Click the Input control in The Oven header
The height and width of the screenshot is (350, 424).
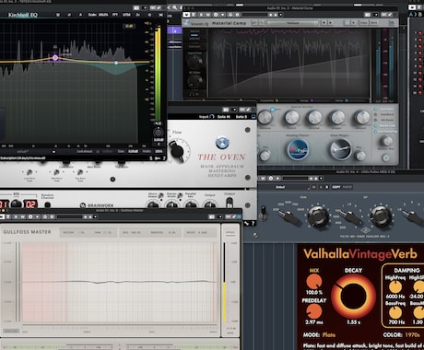pos(206,117)
